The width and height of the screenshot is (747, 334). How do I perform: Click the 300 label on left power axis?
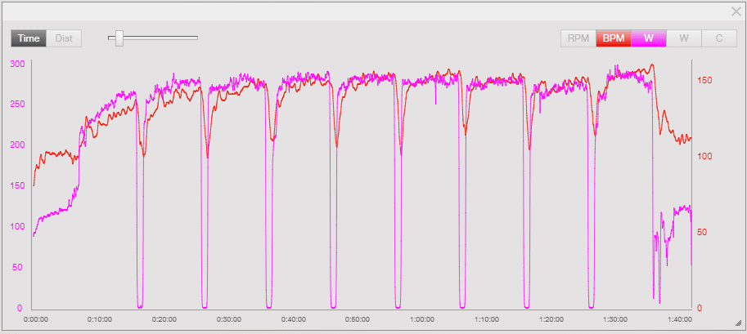coord(16,64)
